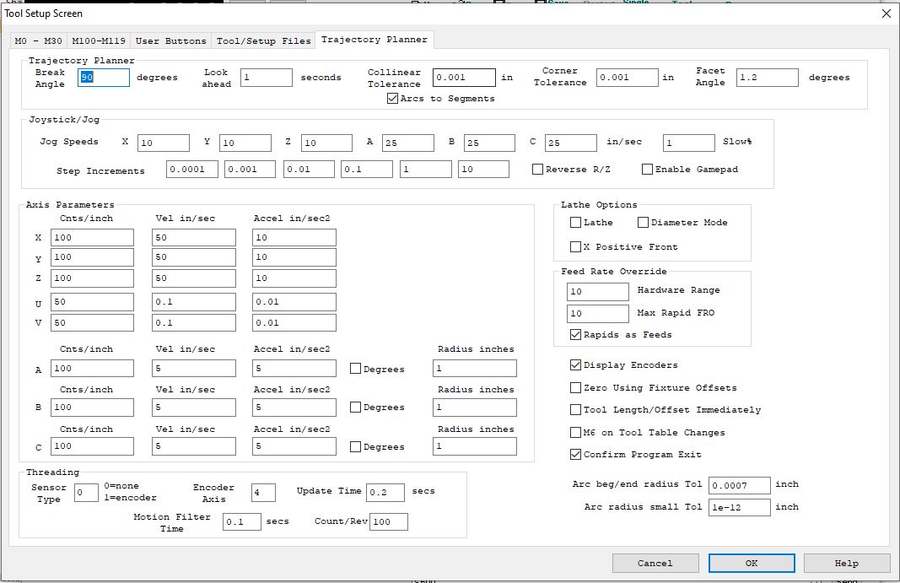Click the Cancel button
The width and height of the screenshot is (900, 583).
(x=655, y=563)
